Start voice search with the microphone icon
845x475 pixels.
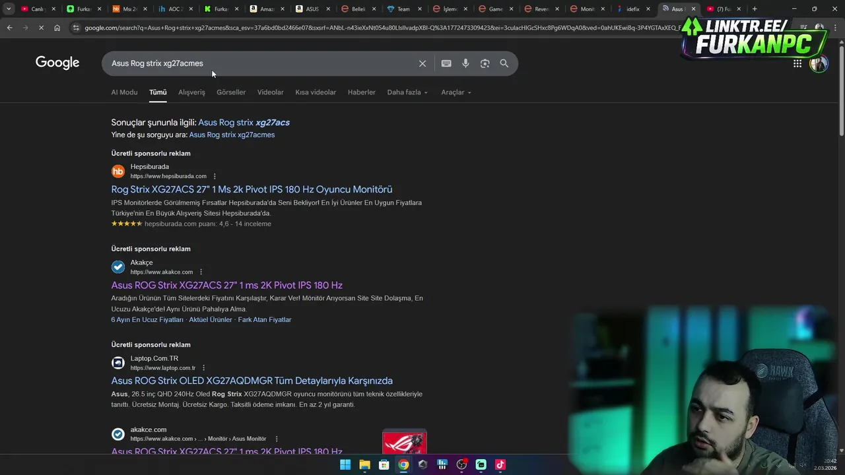(x=465, y=63)
